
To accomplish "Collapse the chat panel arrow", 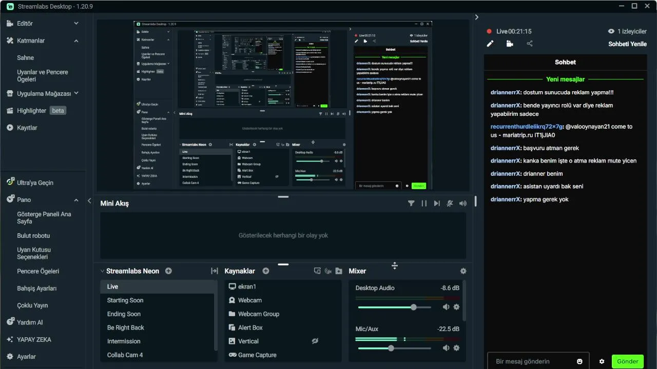I will coord(476,17).
